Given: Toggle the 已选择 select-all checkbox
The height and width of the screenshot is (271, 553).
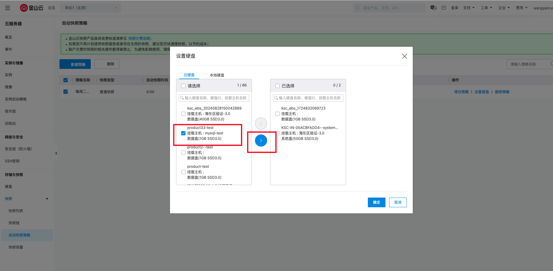Looking at the screenshot, I should click(x=277, y=86).
